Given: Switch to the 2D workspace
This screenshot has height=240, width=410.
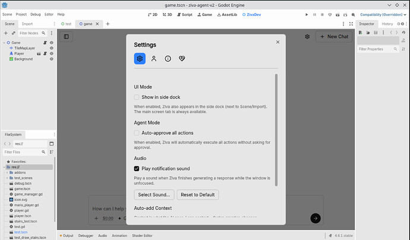Looking at the screenshot, I should tap(153, 15).
